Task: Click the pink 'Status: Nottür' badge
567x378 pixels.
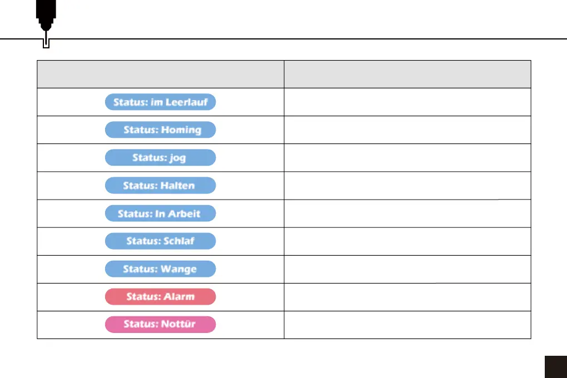Action: (160, 325)
